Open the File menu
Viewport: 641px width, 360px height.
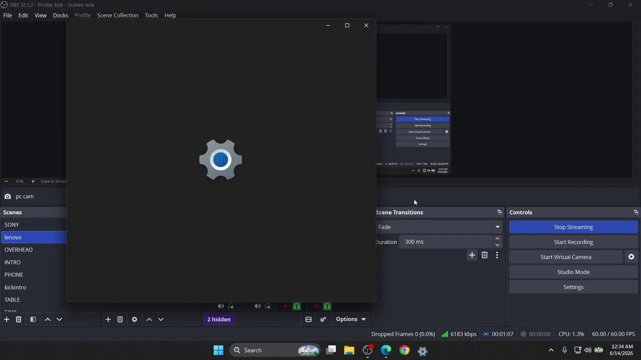[8, 15]
